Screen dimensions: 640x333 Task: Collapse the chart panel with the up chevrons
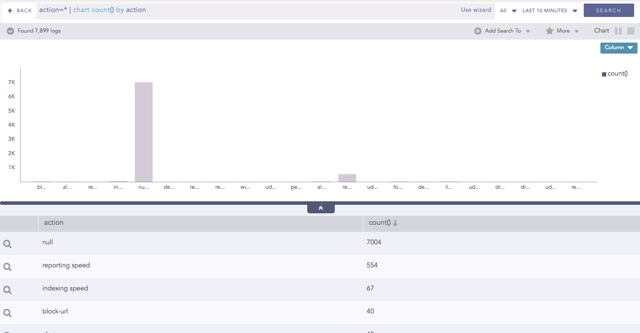coord(321,208)
